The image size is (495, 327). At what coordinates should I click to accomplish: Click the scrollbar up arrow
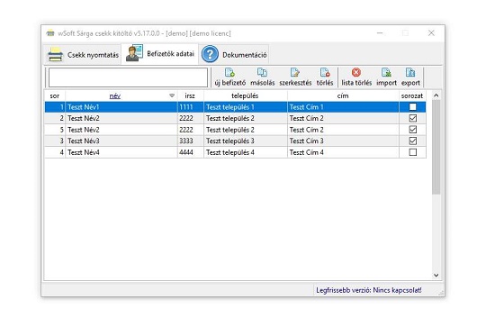(436, 95)
